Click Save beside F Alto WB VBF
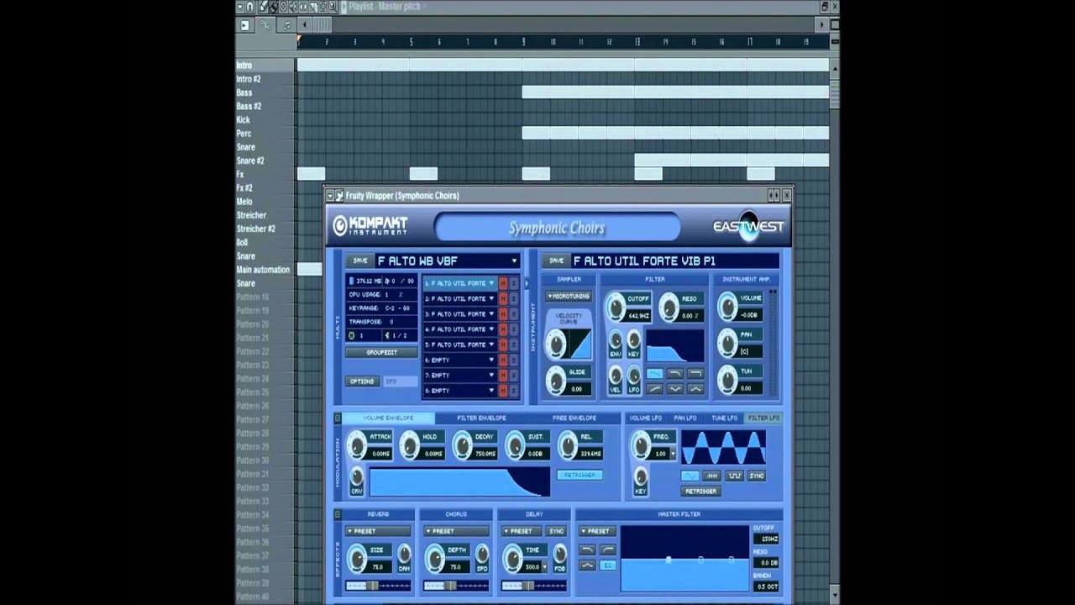Image resolution: width=1075 pixels, height=605 pixels. coord(360,260)
